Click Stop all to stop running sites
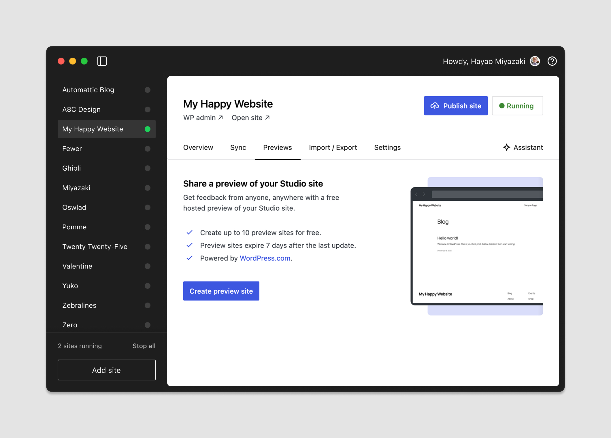Screen dimensions: 611x438 [x=144, y=346]
